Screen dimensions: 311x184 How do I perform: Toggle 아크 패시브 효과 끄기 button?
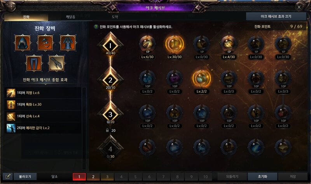coord(276,17)
